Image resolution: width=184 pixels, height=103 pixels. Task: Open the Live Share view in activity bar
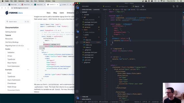click(x=77, y=43)
